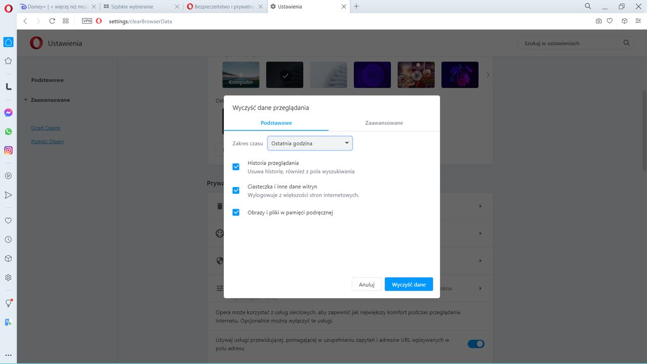Click the forward navigation arrow
This screenshot has width=647, height=364.
pyautogui.click(x=38, y=21)
